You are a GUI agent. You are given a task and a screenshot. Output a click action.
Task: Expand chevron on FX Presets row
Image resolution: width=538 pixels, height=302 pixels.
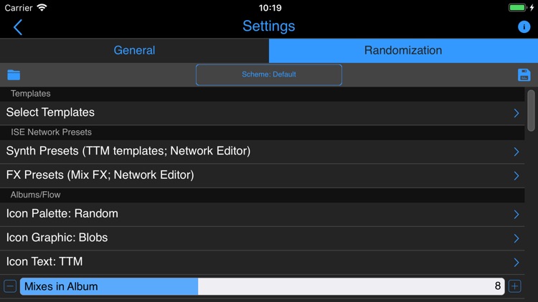tap(516, 175)
